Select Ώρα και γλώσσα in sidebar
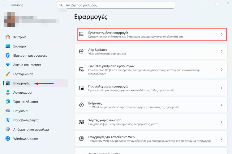The width and height of the screenshot is (232, 154). [25, 102]
